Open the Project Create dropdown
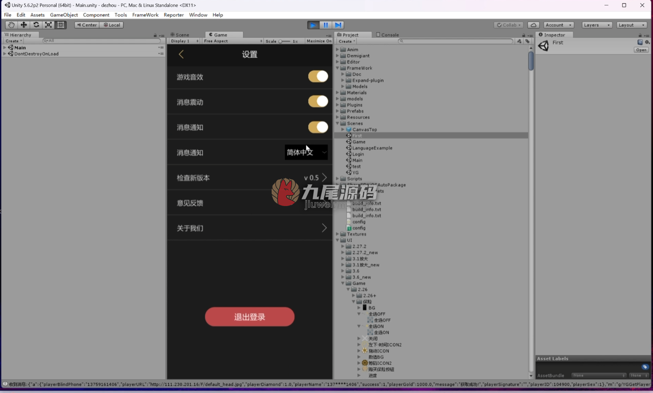The image size is (653, 393). click(347, 41)
